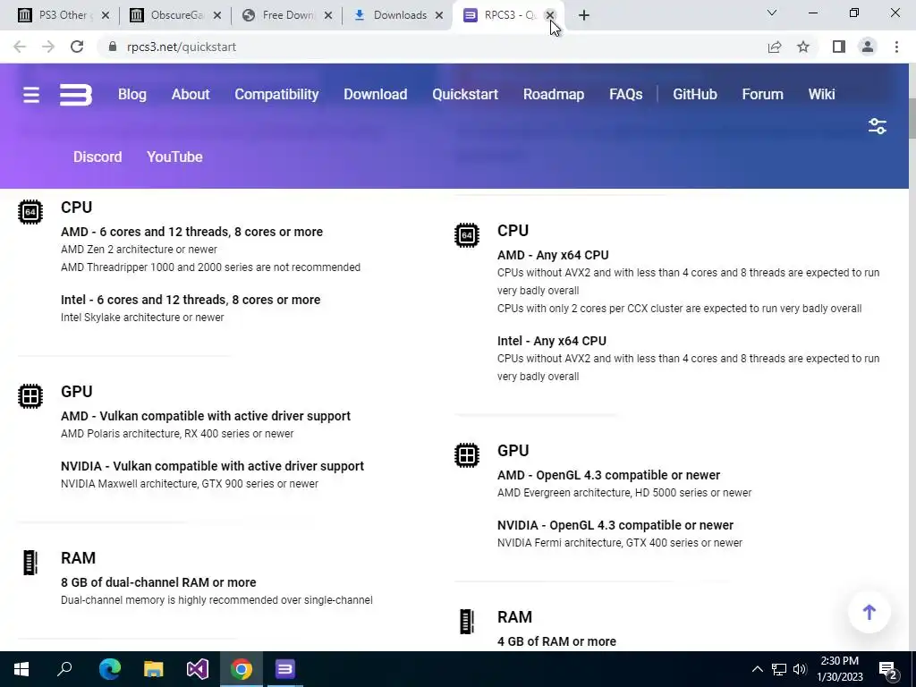
Task: Open the Wiki link
Action: pyautogui.click(x=821, y=95)
